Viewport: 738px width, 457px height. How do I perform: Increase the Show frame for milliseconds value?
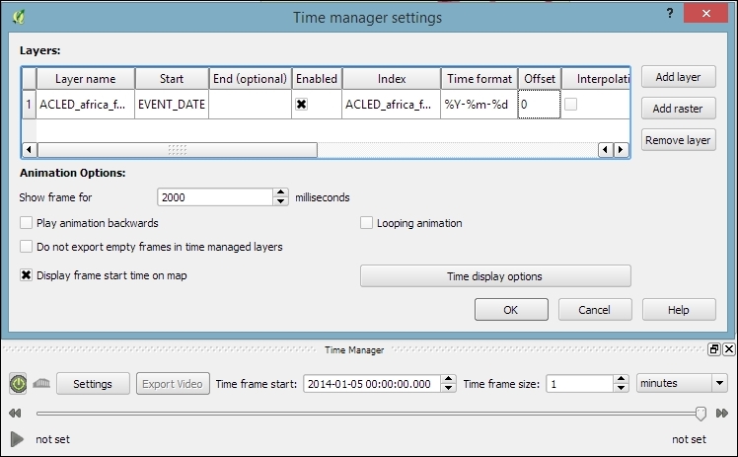282,193
